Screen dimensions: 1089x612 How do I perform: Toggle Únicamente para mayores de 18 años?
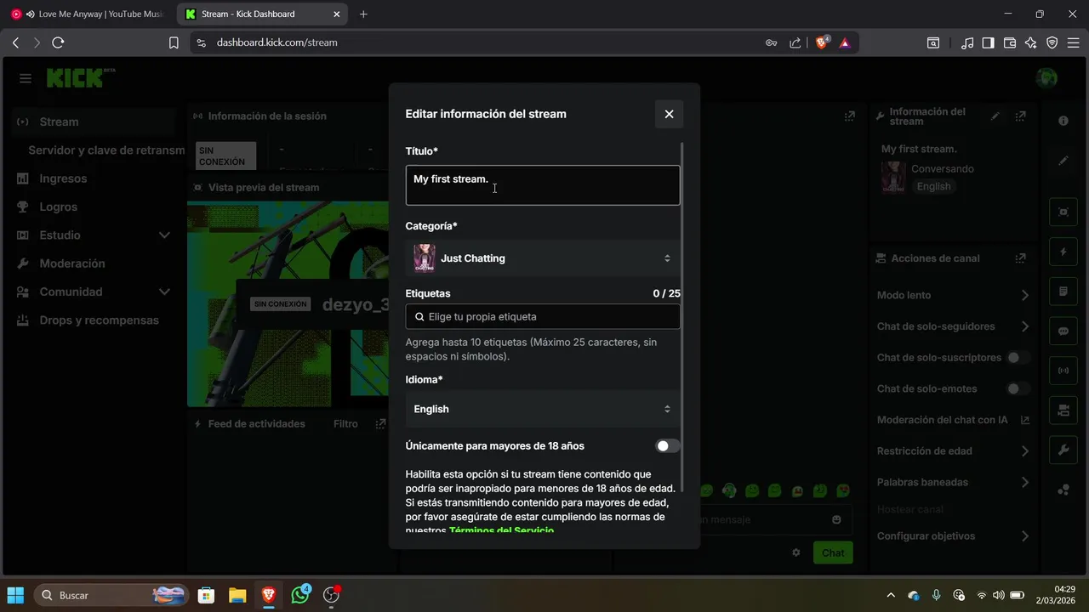point(668,446)
